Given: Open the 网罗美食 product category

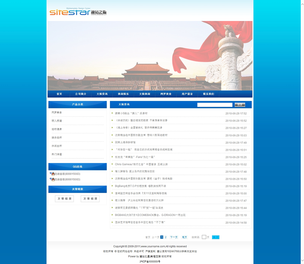Looking at the screenshot, I should click(x=57, y=112).
